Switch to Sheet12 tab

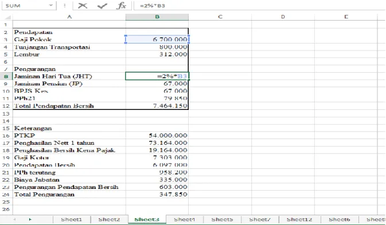(299, 219)
